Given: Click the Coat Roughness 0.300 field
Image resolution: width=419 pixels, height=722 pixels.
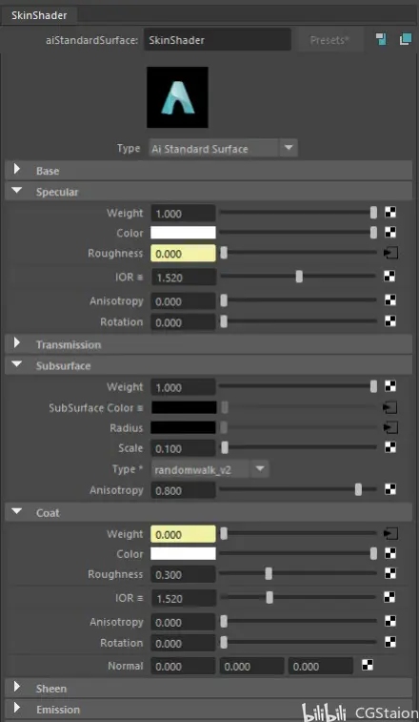Looking at the screenshot, I should click(x=183, y=575).
